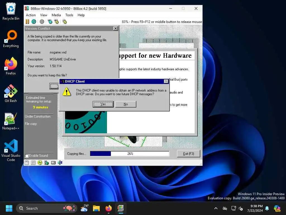The height and width of the screenshot is (215, 286).
Task: Open the Action menu
Action: 31,15
